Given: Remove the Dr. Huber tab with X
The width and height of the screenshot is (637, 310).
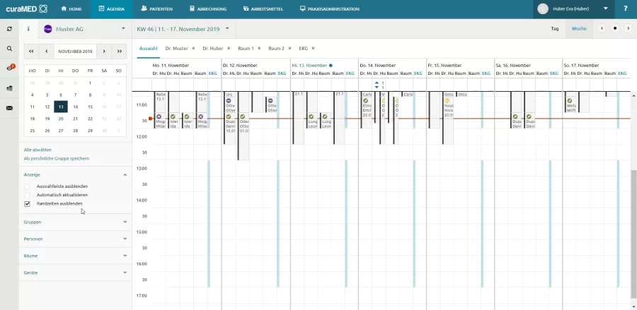Looking at the screenshot, I should [x=229, y=48].
